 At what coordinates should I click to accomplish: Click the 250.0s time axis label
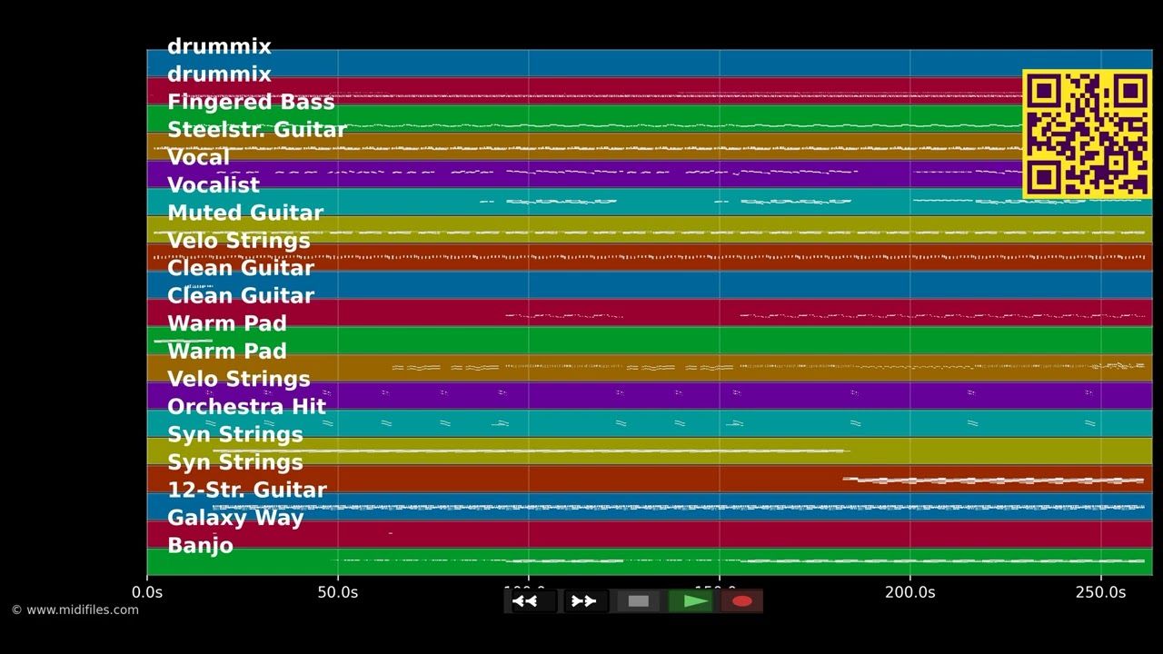(x=1100, y=592)
